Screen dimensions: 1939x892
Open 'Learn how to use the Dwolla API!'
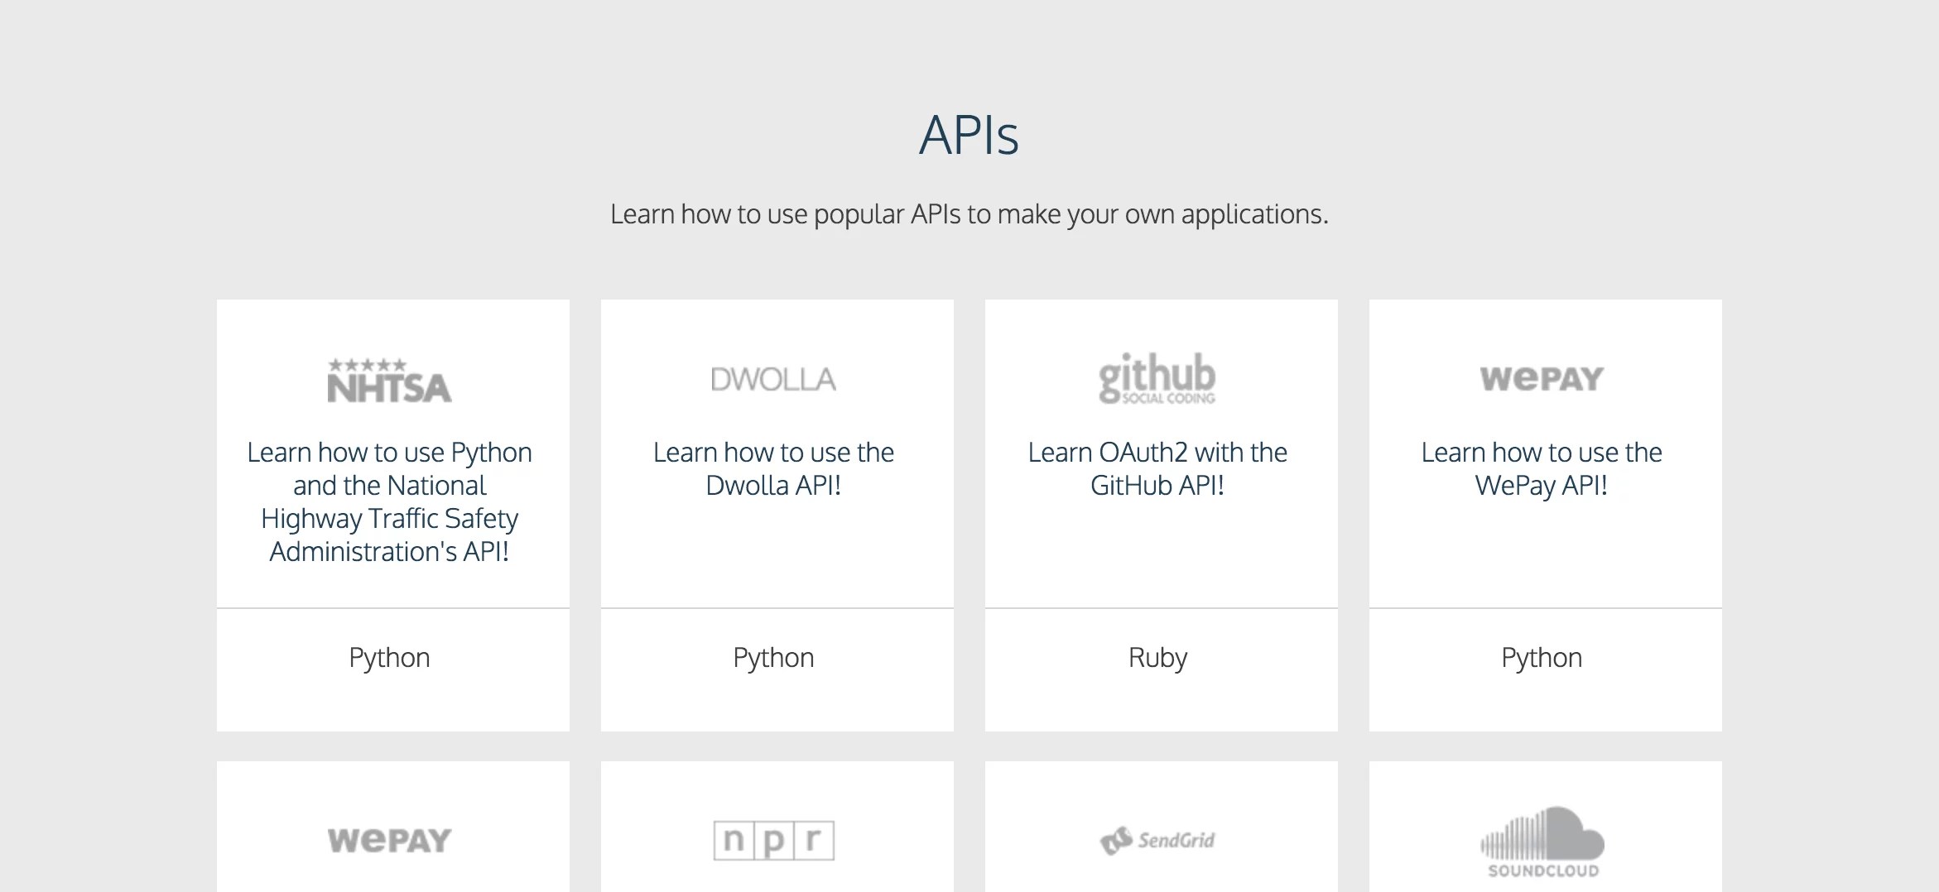click(773, 468)
